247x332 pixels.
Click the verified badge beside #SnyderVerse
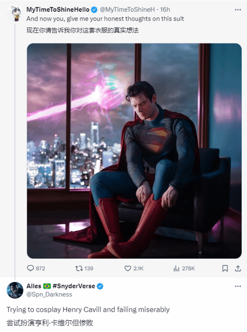click(100, 286)
